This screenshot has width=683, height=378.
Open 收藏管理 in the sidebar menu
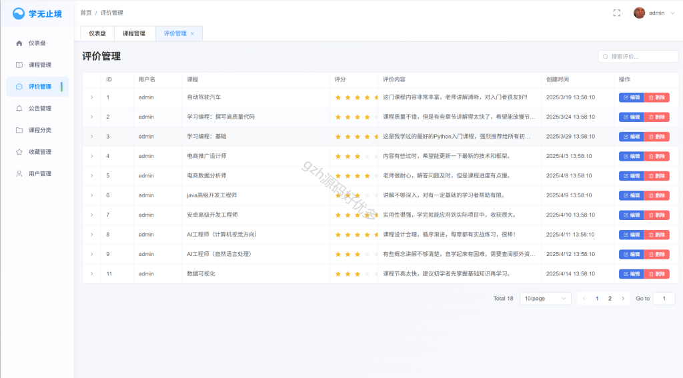[x=37, y=152]
